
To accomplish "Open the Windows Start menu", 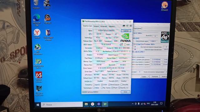I will [38, 105].
